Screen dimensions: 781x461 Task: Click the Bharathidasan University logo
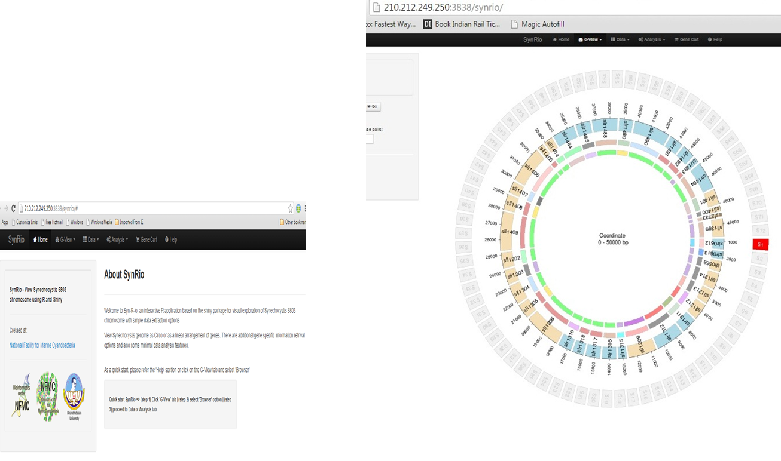(74, 397)
